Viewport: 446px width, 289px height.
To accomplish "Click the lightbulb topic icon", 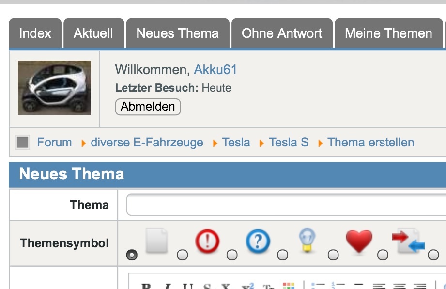I will pyautogui.click(x=307, y=241).
